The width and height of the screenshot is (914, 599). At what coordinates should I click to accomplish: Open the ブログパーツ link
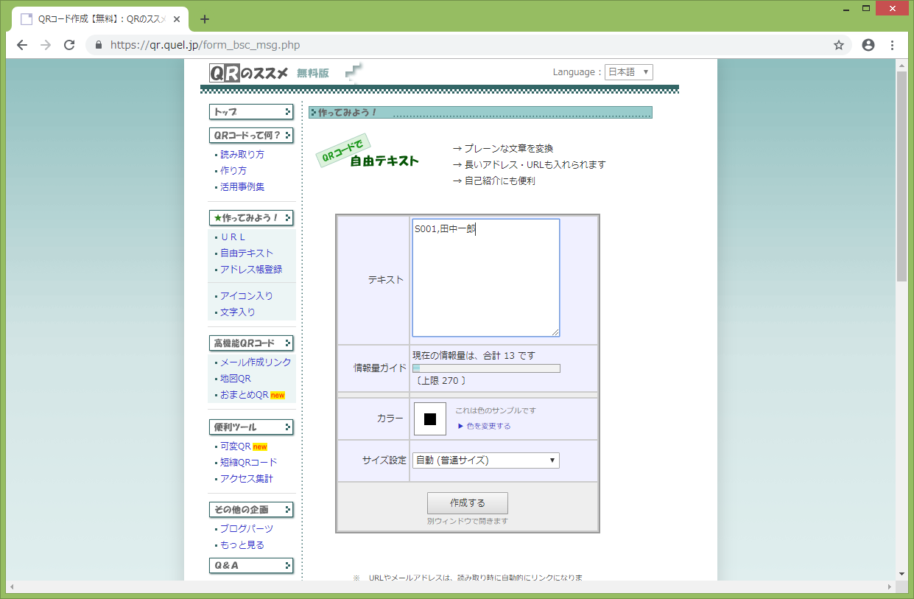tap(247, 529)
